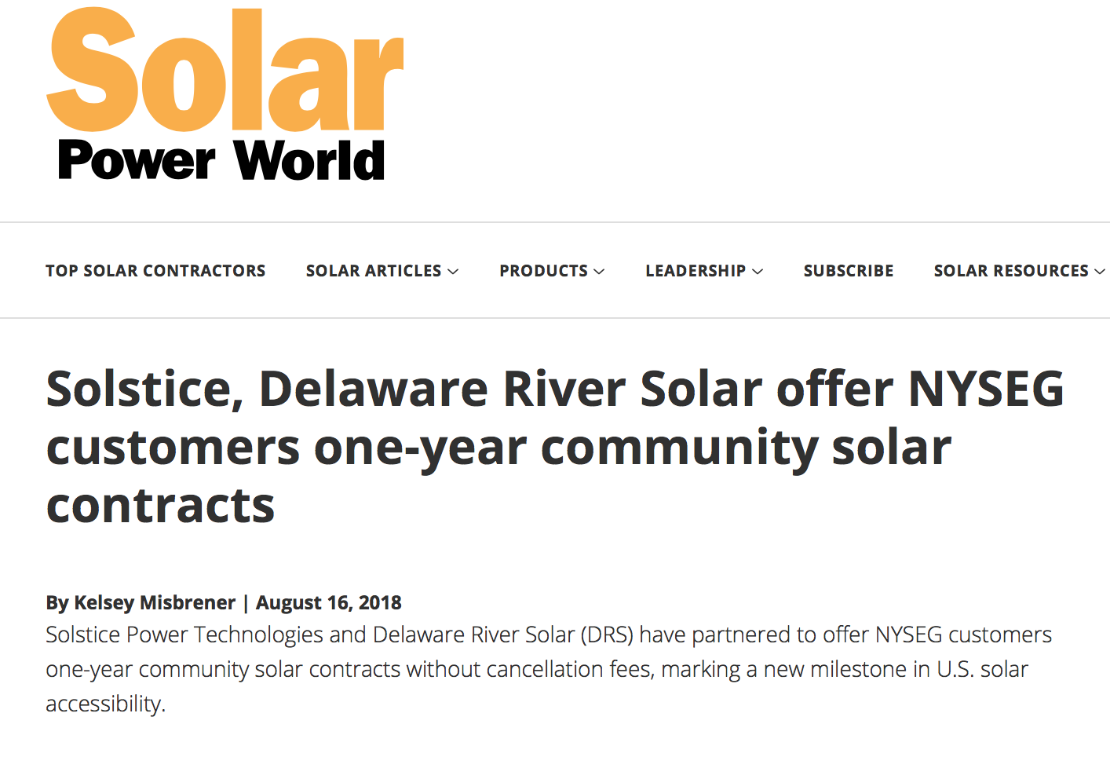Click the August 16, 2018 publish date
Screen dimensions: 1110x768
point(329,602)
